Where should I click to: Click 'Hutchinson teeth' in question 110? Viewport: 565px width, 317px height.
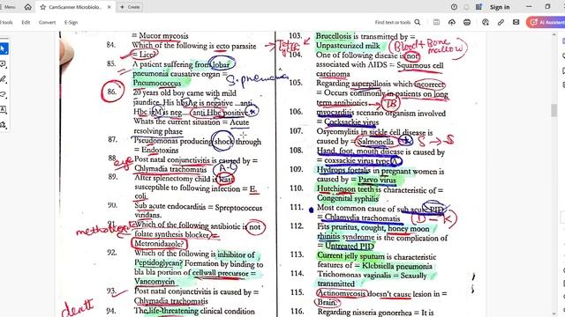coord(345,189)
